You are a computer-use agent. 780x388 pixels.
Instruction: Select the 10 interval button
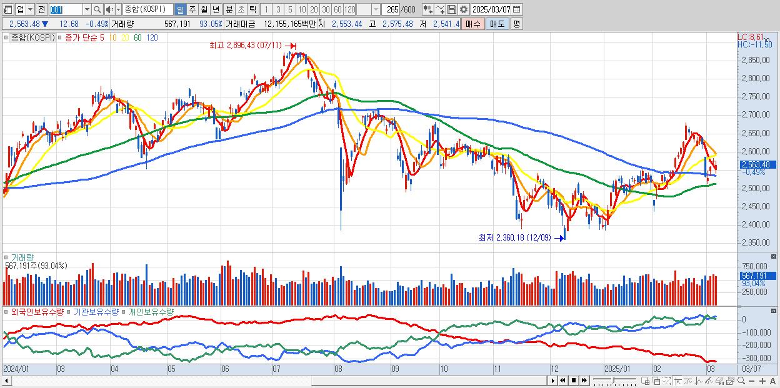coord(302,9)
